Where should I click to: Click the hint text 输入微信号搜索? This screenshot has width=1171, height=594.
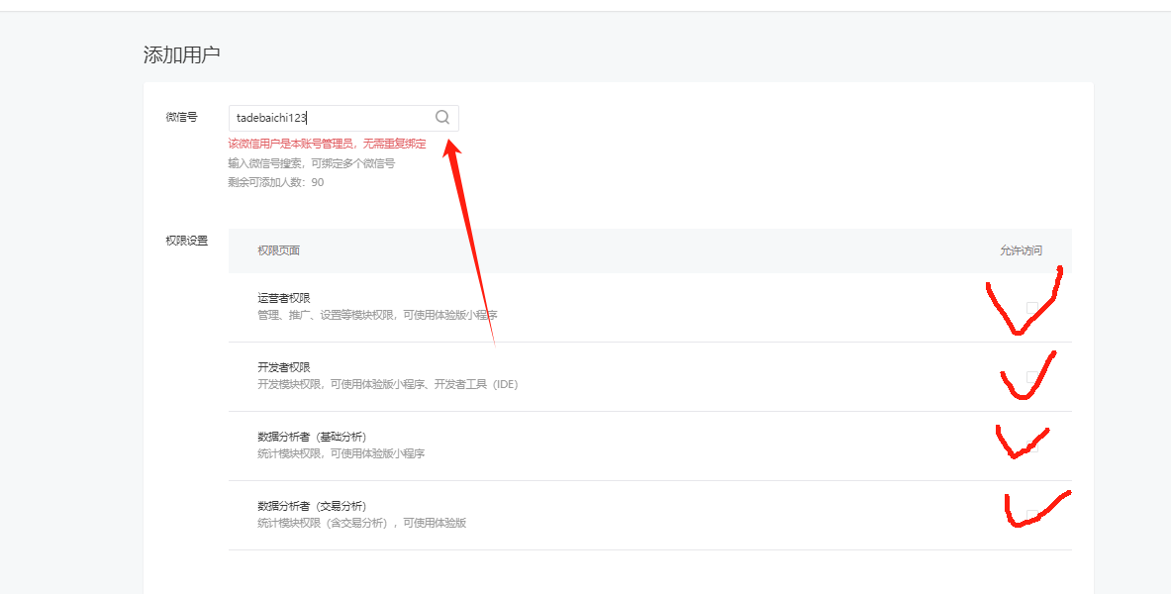coord(311,163)
